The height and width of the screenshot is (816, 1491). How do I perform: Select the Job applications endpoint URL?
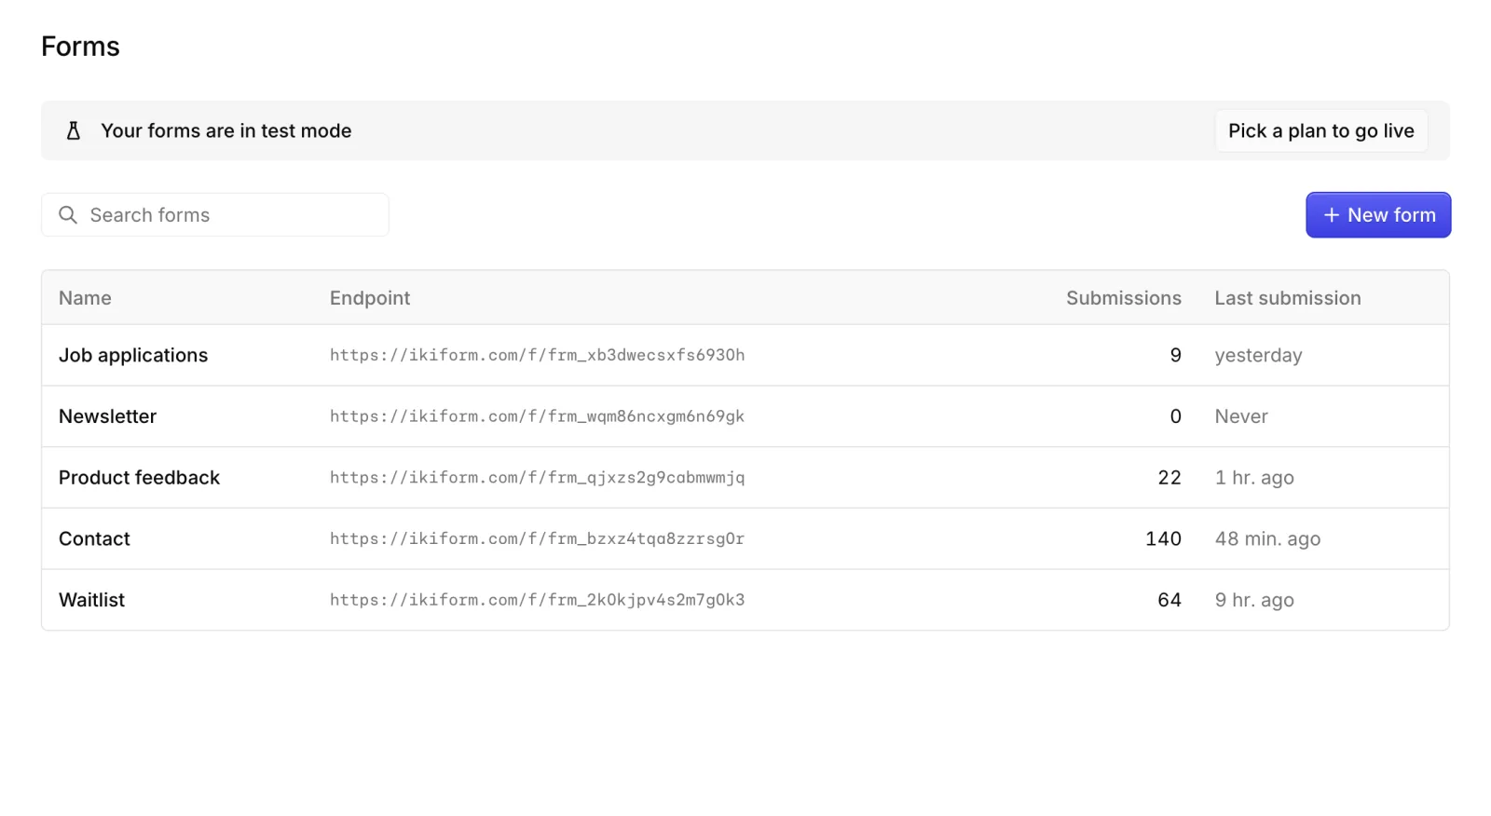point(537,355)
